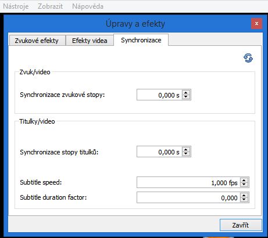Open the Nápověda menu
Screen dimensions: 268x238
click(x=88, y=6)
